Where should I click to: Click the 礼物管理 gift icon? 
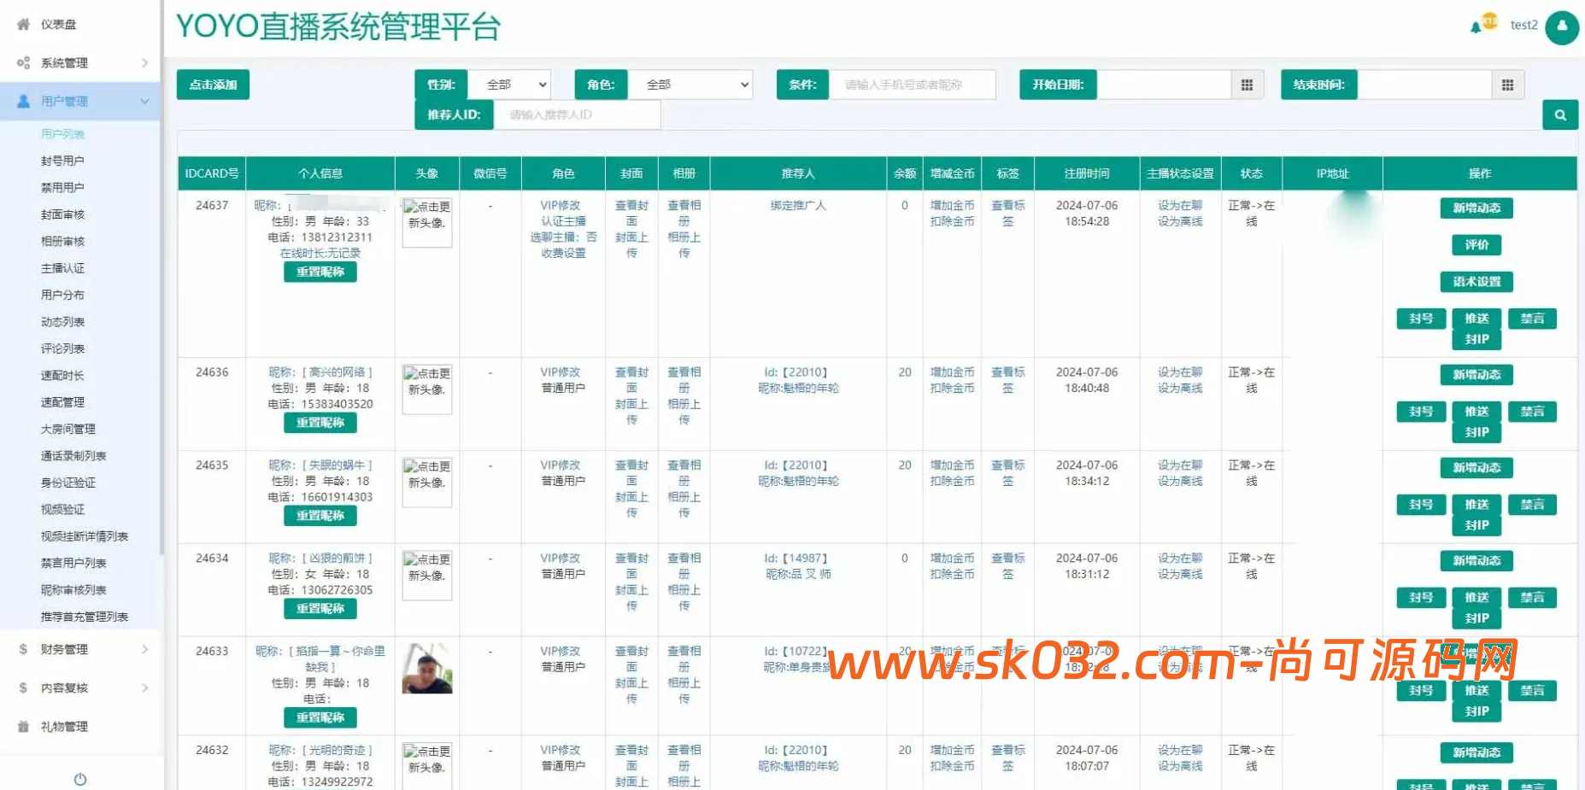coord(21,727)
